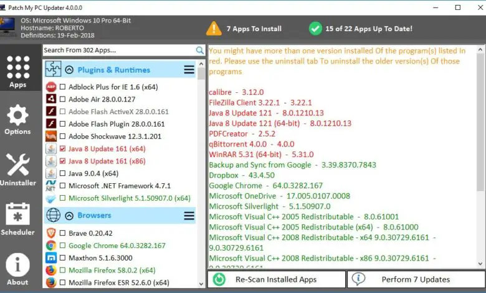
Task: Click the Adobe Shockwave icon
Action: click(51, 136)
